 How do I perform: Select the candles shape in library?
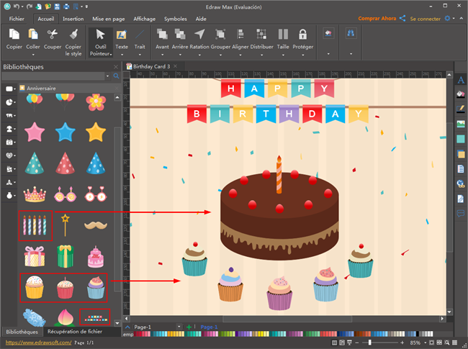pos(36,225)
